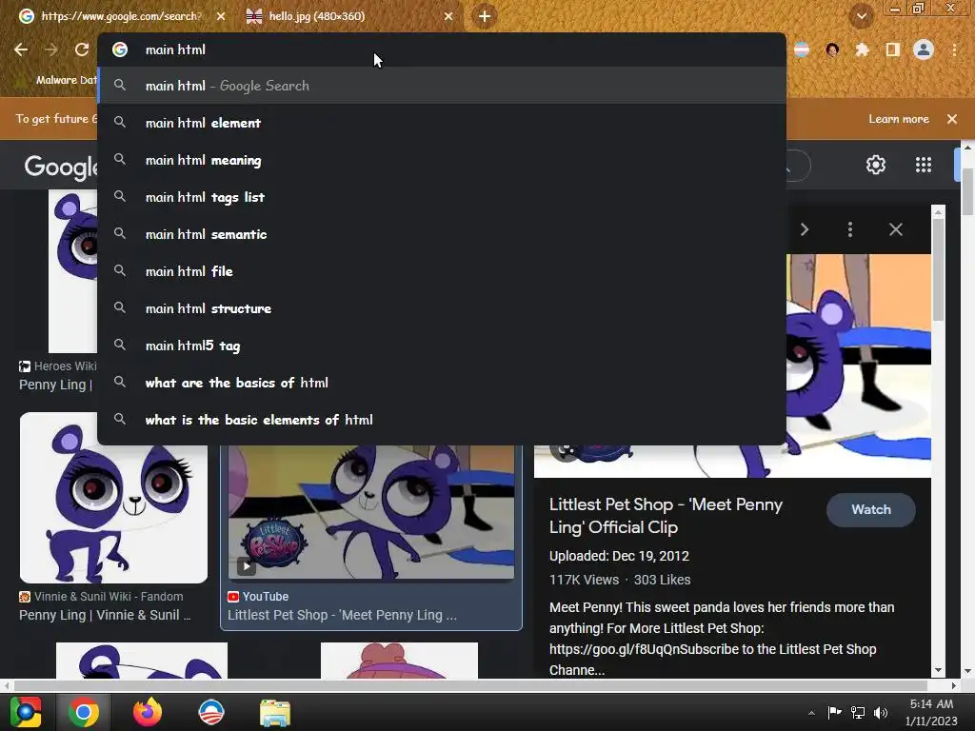The width and height of the screenshot is (975, 731).
Task: Click the YouTube source label
Action: coord(258,597)
